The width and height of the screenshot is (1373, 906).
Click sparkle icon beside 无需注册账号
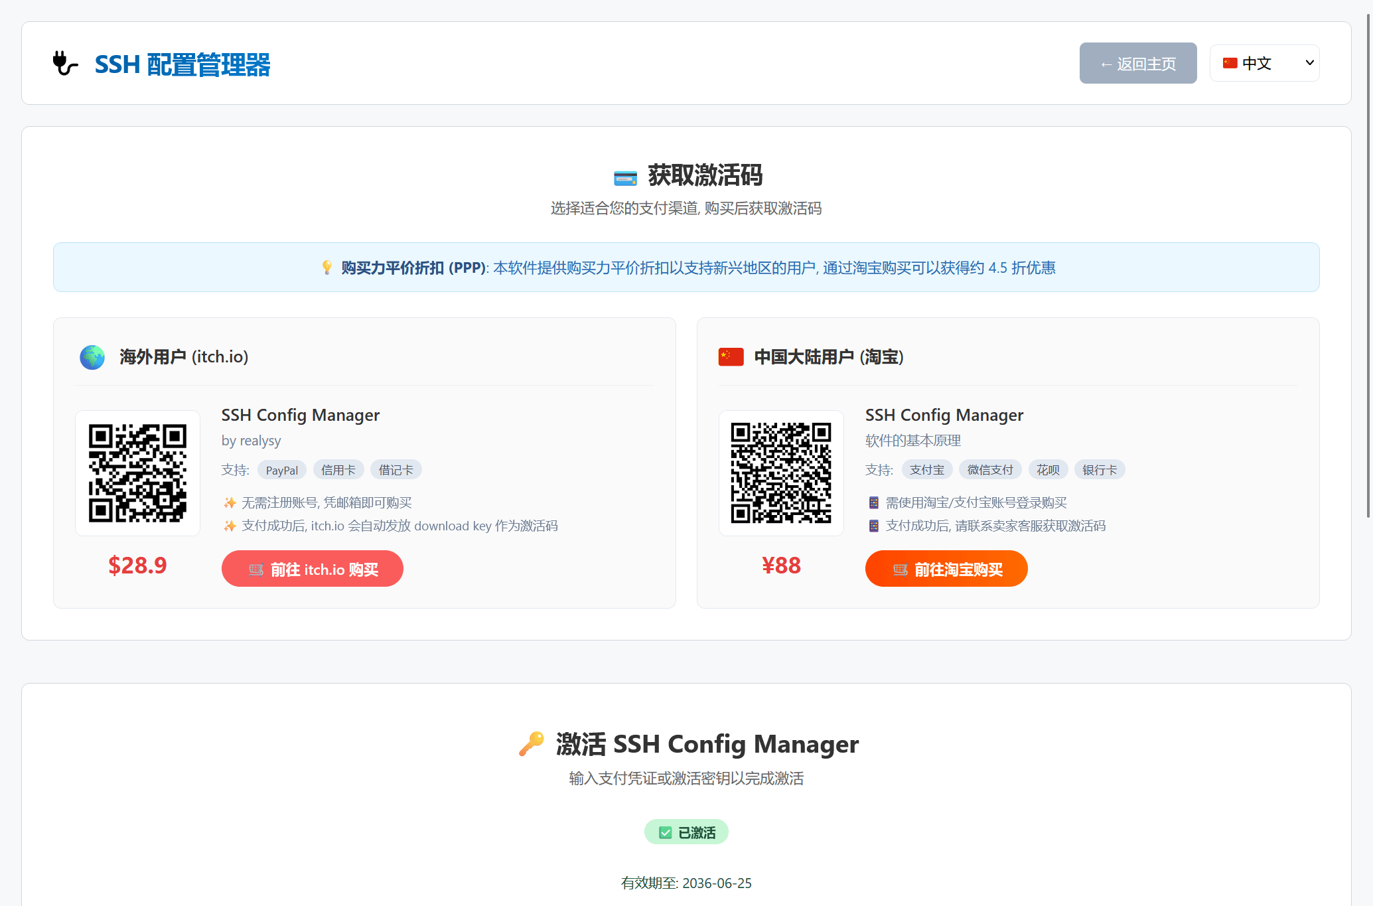point(230,503)
